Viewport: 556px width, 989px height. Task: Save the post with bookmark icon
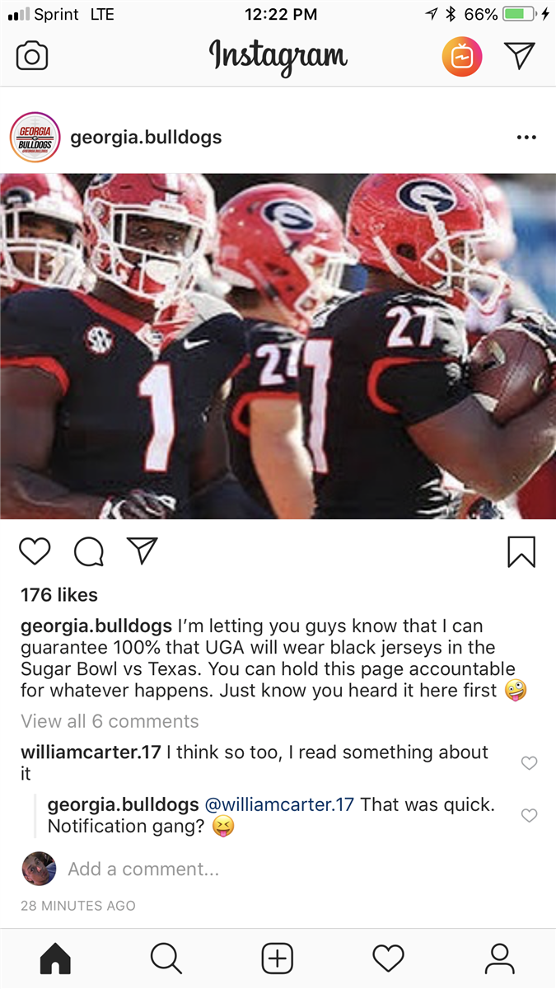[x=521, y=552]
